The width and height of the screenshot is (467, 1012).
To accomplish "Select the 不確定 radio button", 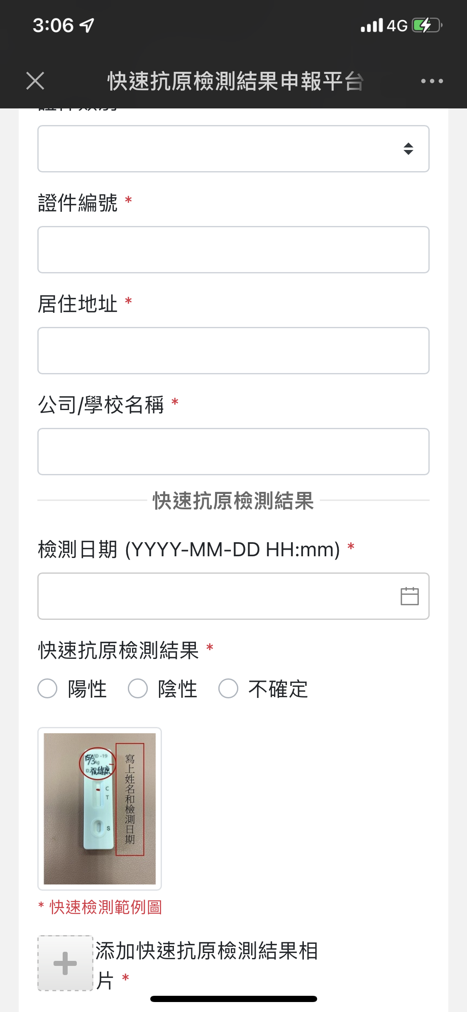I will [228, 688].
